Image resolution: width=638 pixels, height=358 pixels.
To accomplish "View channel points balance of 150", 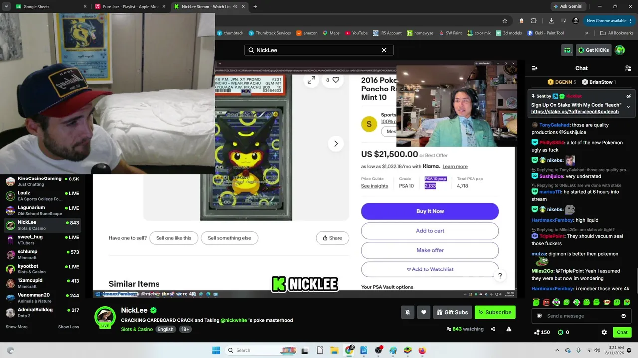I will click(x=542, y=332).
